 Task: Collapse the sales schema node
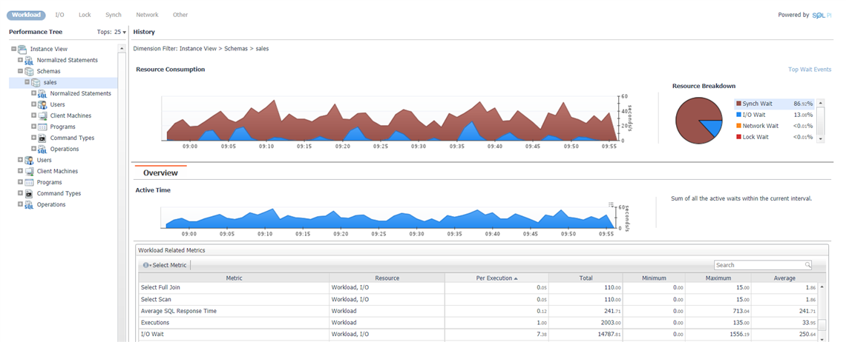pos(27,82)
